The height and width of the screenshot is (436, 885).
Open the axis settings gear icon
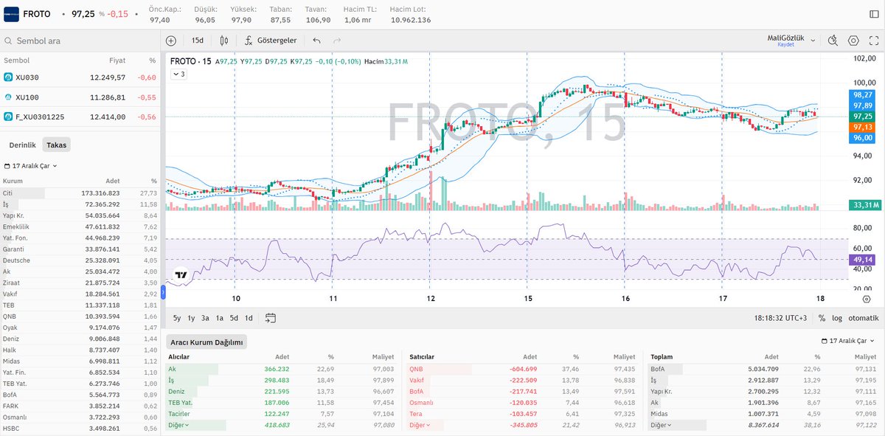pos(866,299)
